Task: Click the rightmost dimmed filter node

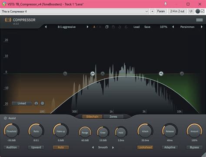Action: pos(182,74)
